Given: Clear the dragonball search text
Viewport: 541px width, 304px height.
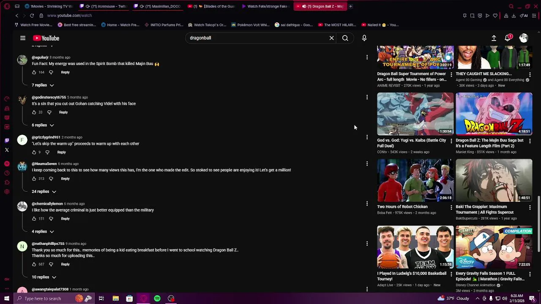Looking at the screenshot, I should (x=332, y=38).
